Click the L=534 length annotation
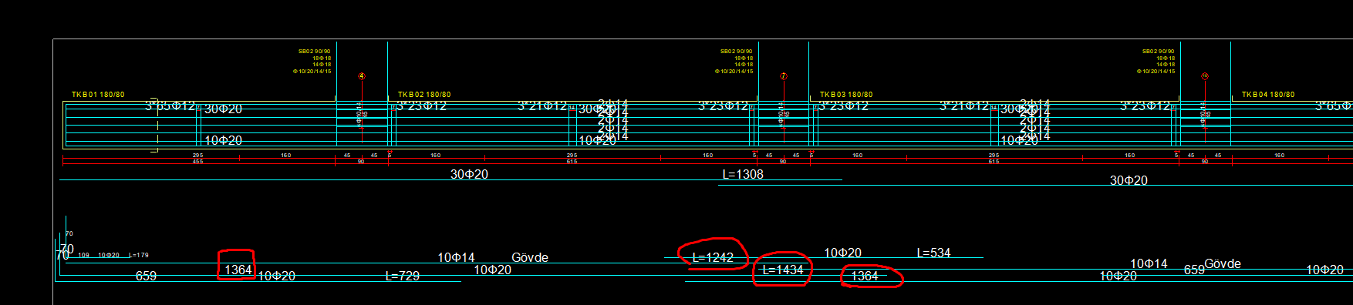 [x=933, y=253]
